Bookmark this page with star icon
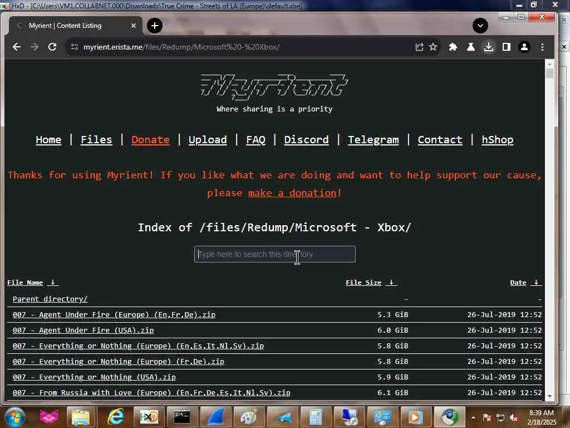 click(433, 47)
